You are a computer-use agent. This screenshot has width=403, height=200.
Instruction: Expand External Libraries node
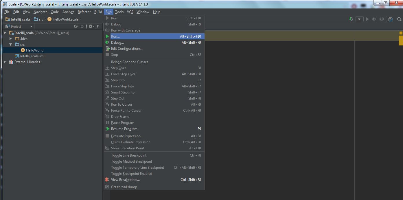click(x=5, y=62)
